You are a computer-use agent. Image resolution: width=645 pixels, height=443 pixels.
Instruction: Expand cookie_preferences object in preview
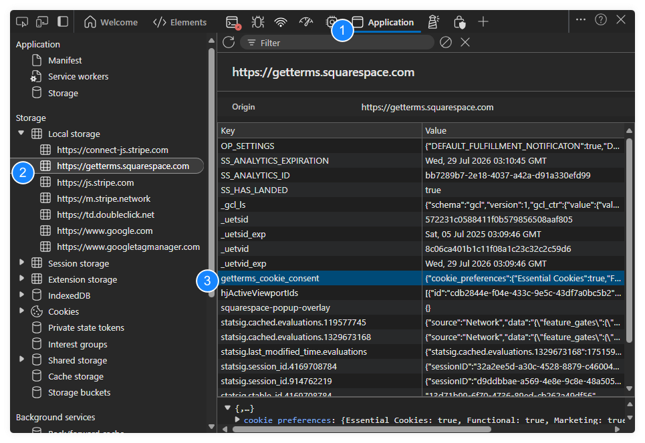pyautogui.click(x=237, y=420)
